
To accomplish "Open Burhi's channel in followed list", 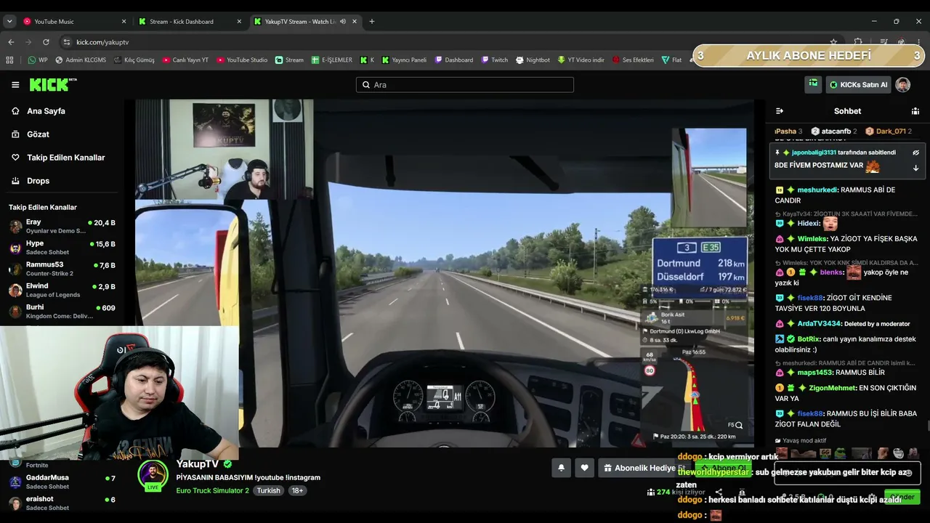I will tap(62, 312).
